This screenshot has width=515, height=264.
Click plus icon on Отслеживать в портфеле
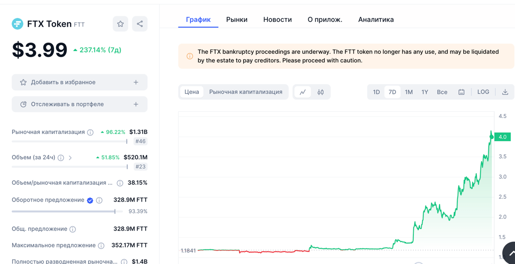click(x=136, y=104)
